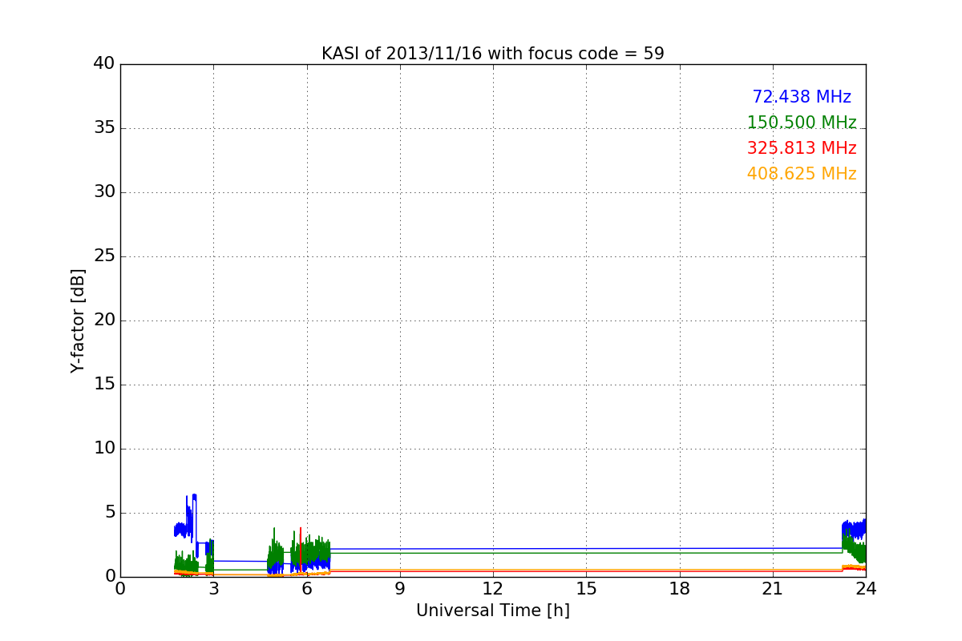Click the y-axis tick label '25'
962x641 pixels.
[104, 256]
